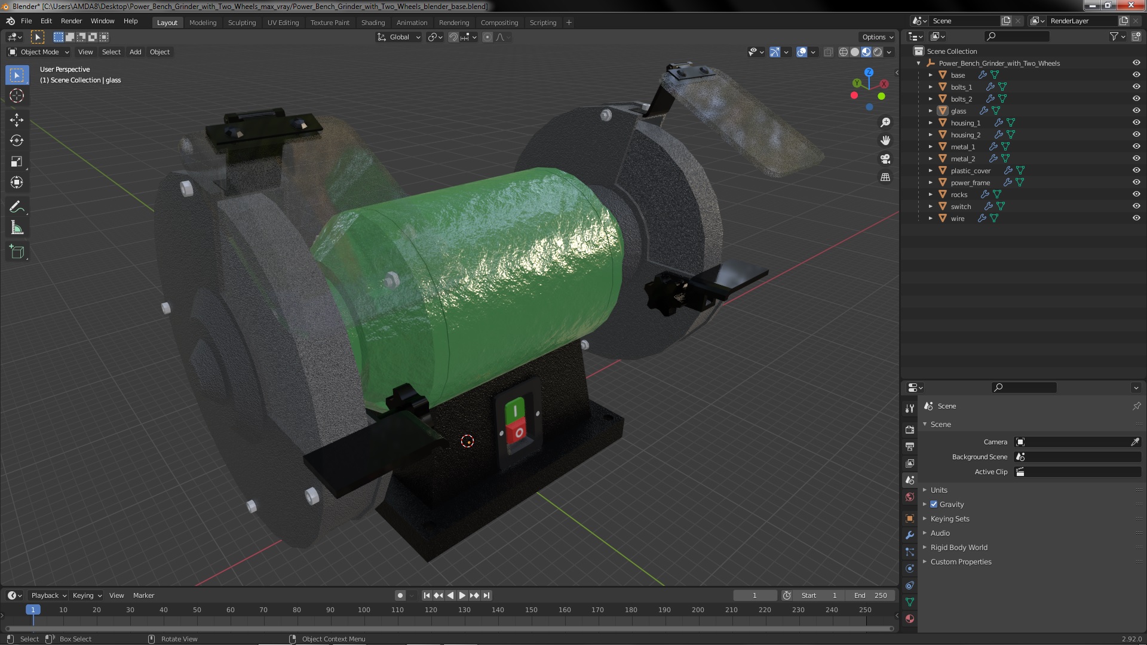The height and width of the screenshot is (645, 1147).
Task: Expand the Units panel
Action: 939,490
